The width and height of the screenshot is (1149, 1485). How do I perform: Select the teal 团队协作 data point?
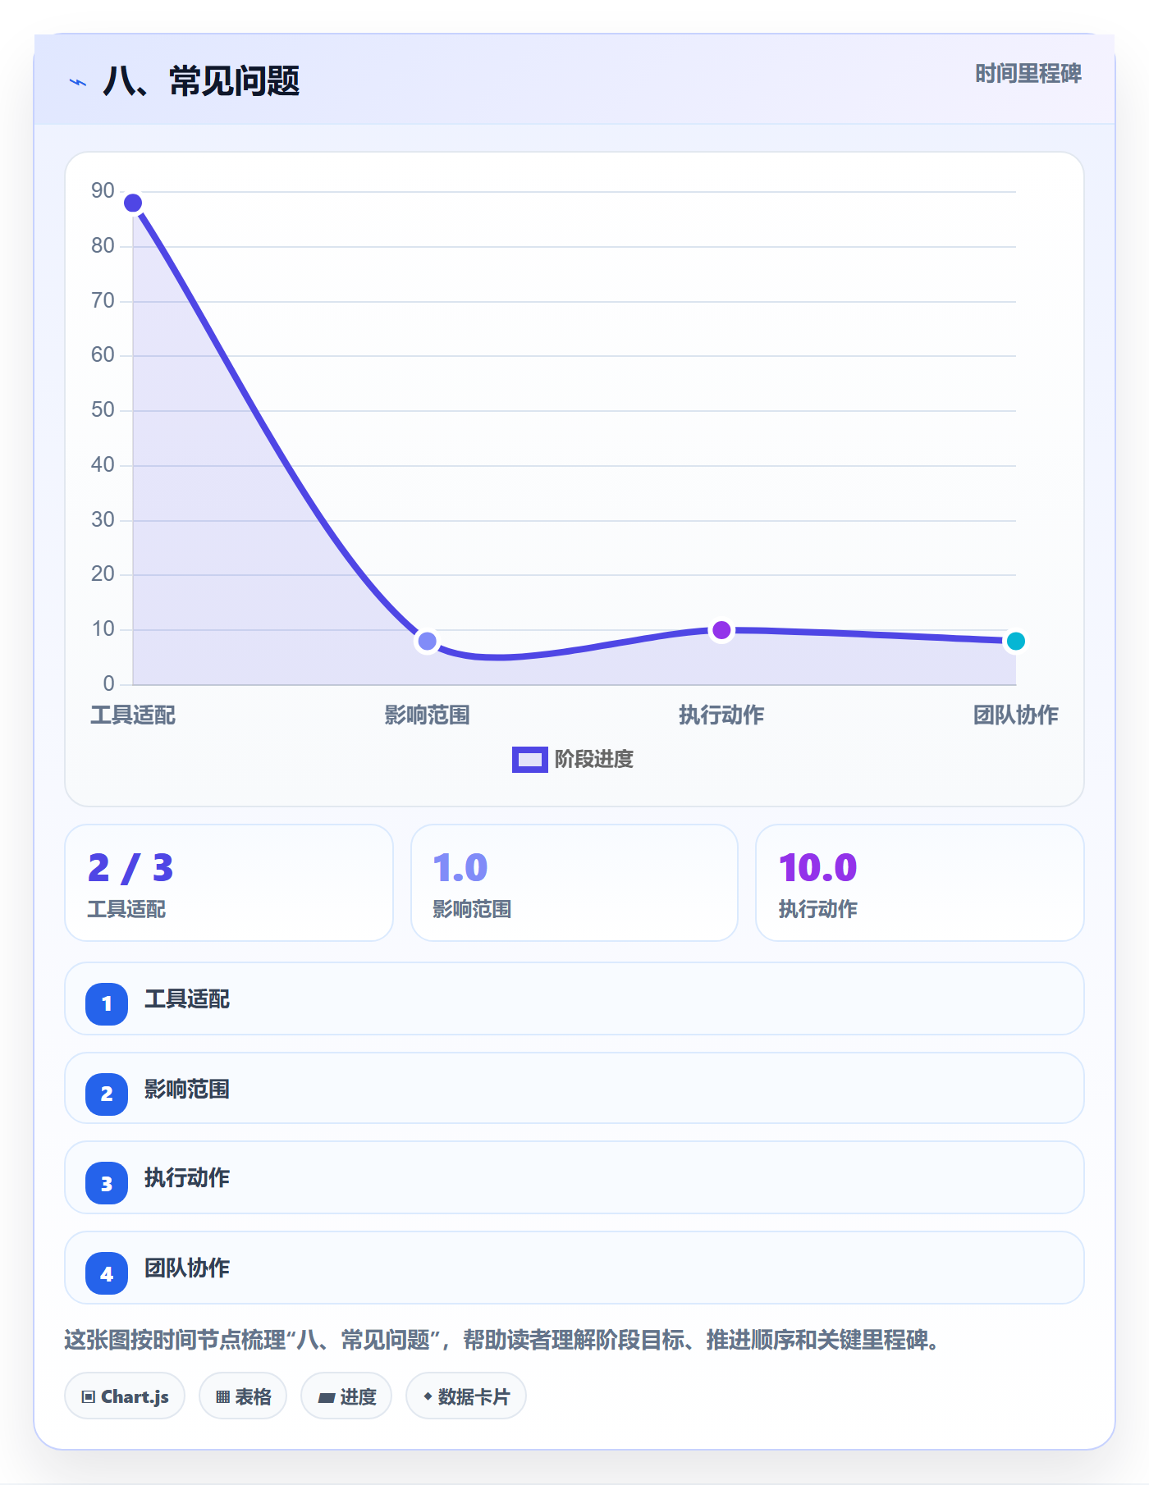coord(1016,641)
